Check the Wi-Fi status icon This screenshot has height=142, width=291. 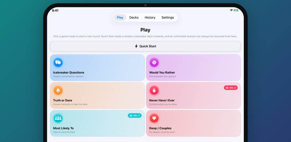click(x=231, y=10)
